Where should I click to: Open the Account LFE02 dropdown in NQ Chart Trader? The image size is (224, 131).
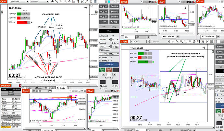[x=105, y=47]
